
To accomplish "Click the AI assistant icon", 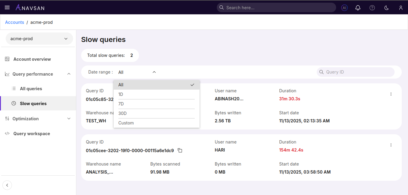I will [344, 8].
